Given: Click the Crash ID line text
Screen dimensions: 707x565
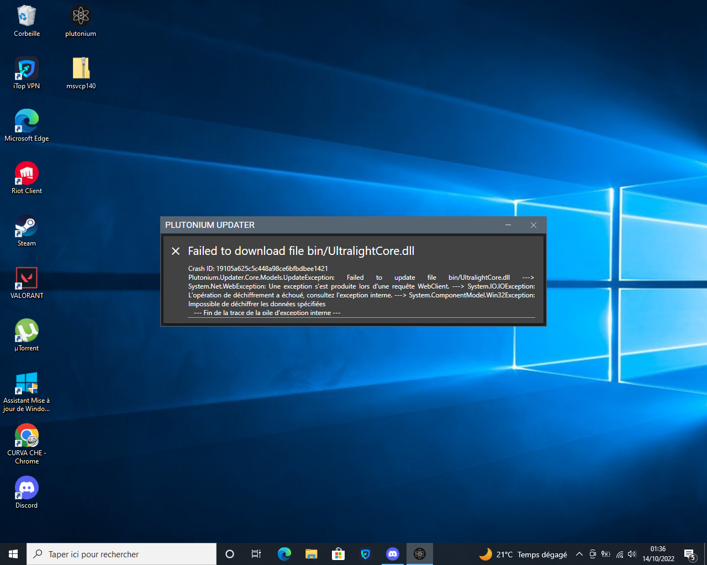Looking at the screenshot, I should tap(258, 269).
